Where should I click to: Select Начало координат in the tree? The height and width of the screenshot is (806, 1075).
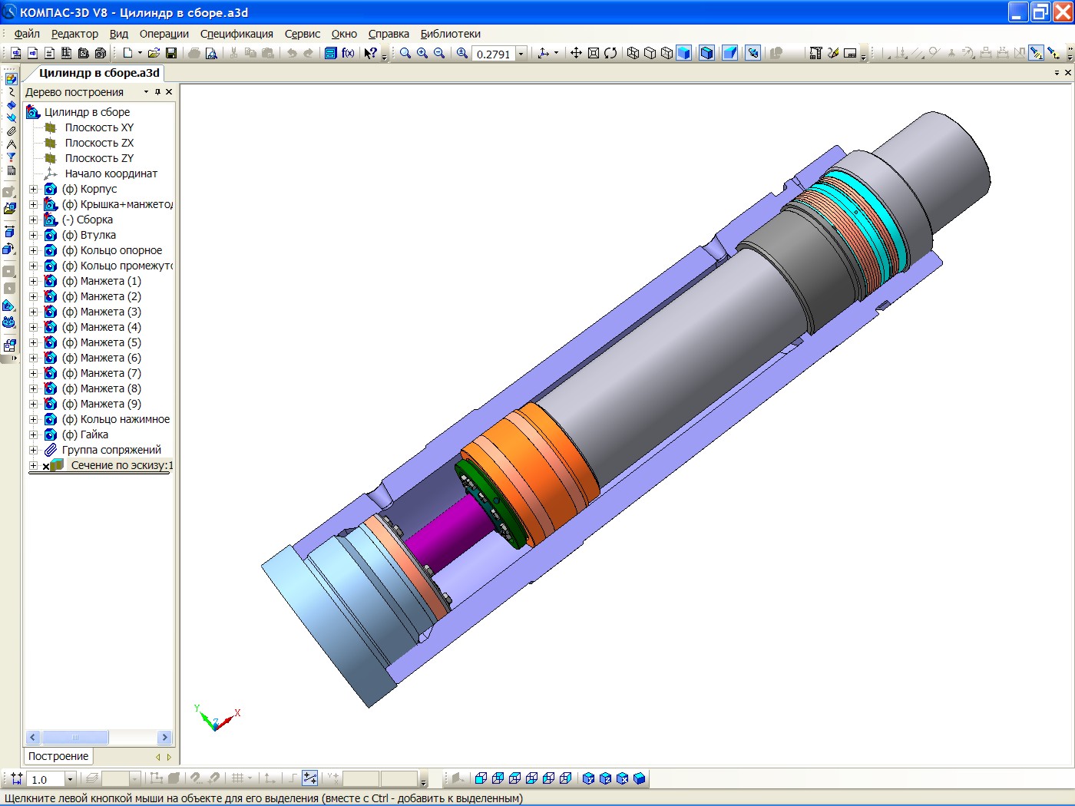(111, 173)
